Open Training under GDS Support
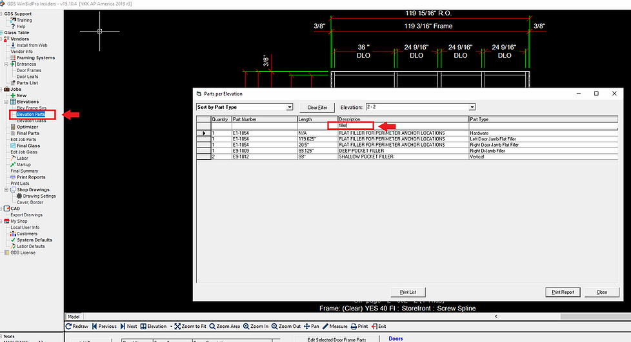This screenshot has width=631, height=342. [24, 20]
